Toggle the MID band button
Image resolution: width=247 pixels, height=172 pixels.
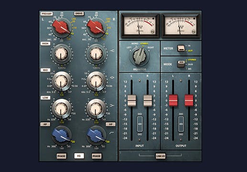[x=45, y=70]
